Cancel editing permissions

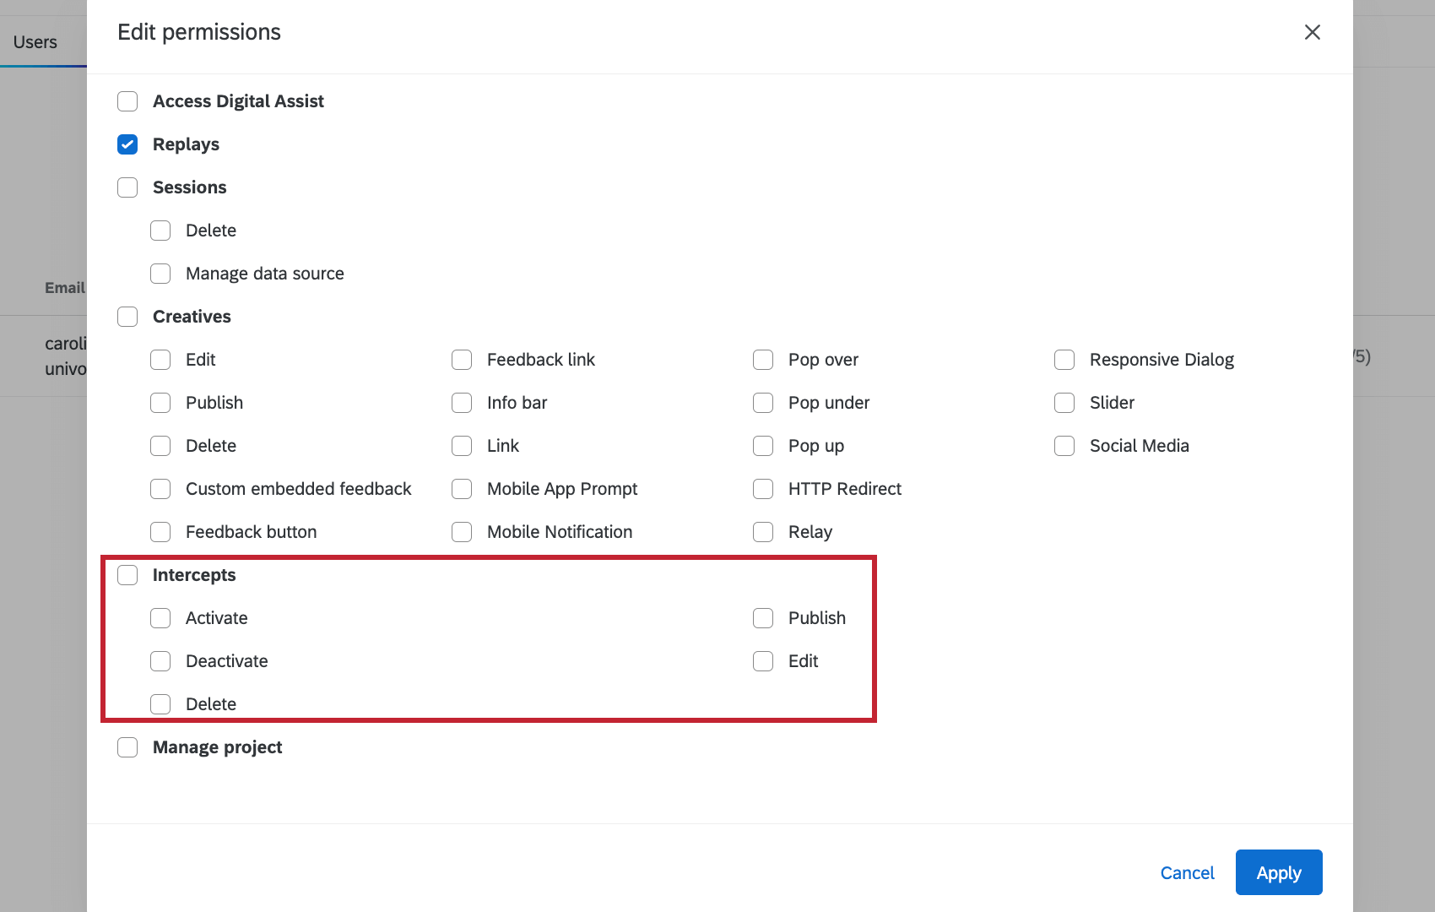(1187, 872)
